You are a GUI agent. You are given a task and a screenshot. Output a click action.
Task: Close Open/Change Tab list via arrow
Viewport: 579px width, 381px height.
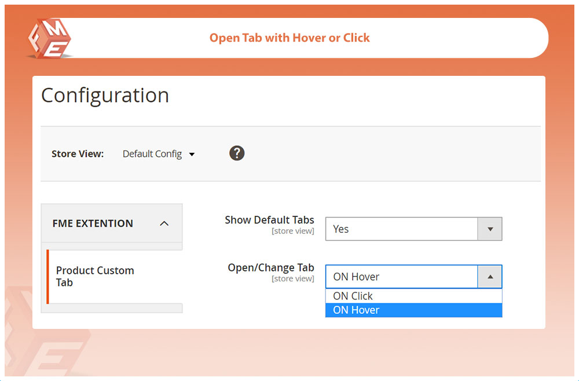[x=490, y=277]
